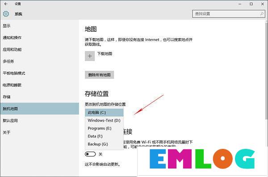This screenshot has width=268, height=177.
Task: Click the 下载地图 label
Action: (105, 54)
